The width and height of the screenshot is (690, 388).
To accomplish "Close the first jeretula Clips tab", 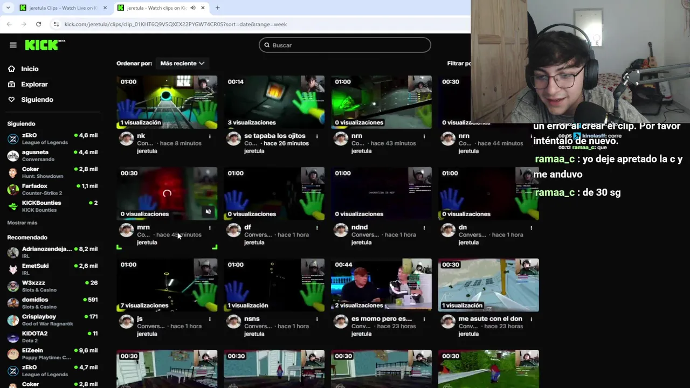I will pos(105,8).
